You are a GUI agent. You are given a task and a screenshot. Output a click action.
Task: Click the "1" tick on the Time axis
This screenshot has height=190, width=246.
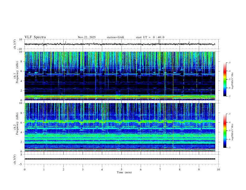pos(44,170)
